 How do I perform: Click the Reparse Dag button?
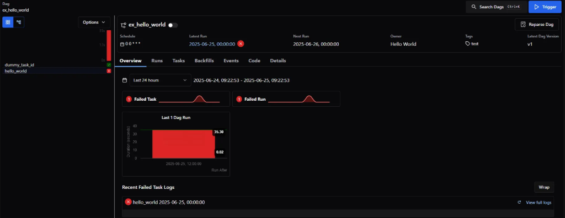click(x=537, y=24)
